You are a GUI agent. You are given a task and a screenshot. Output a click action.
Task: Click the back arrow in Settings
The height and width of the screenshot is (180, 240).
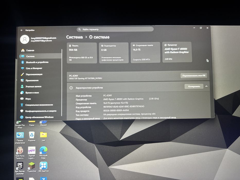[x=22, y=30]
